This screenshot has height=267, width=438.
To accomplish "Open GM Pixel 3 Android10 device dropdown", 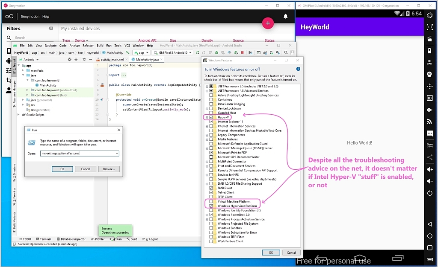I will click(x=173, y=52).
